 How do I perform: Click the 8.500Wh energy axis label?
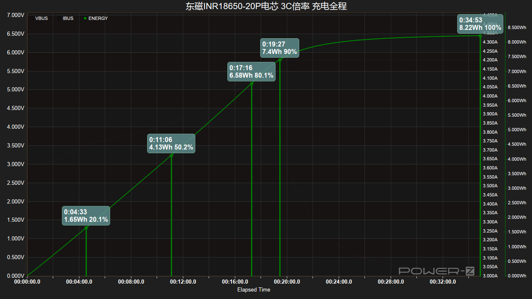pos(517,27)
